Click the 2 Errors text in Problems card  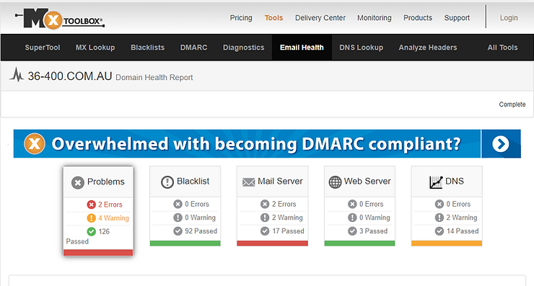tap(110, 205)
